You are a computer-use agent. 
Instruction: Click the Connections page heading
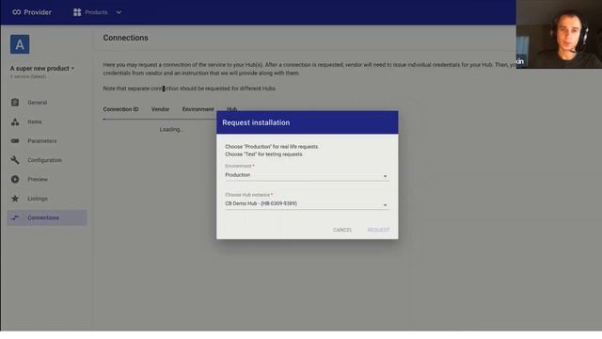(125, 38)
